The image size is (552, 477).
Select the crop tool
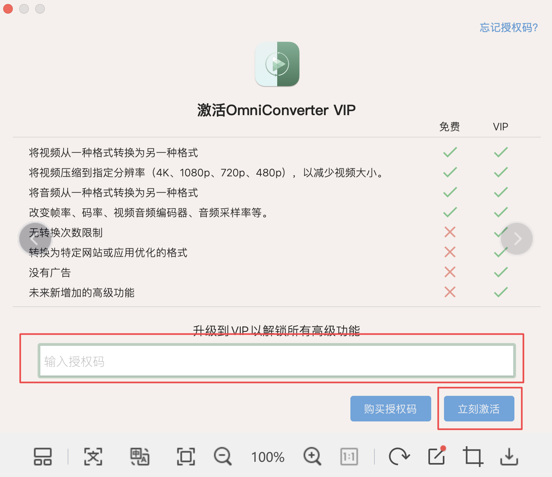coord(473,457)
